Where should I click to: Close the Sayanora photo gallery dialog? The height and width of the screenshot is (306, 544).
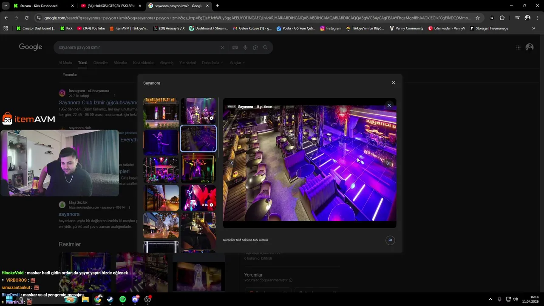point(393,83)
